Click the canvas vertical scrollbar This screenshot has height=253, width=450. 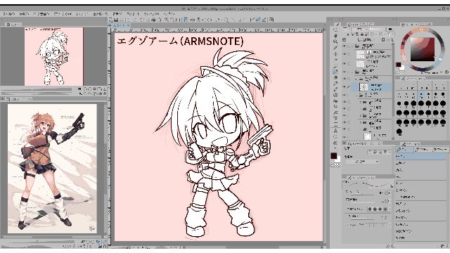point(325,138)
